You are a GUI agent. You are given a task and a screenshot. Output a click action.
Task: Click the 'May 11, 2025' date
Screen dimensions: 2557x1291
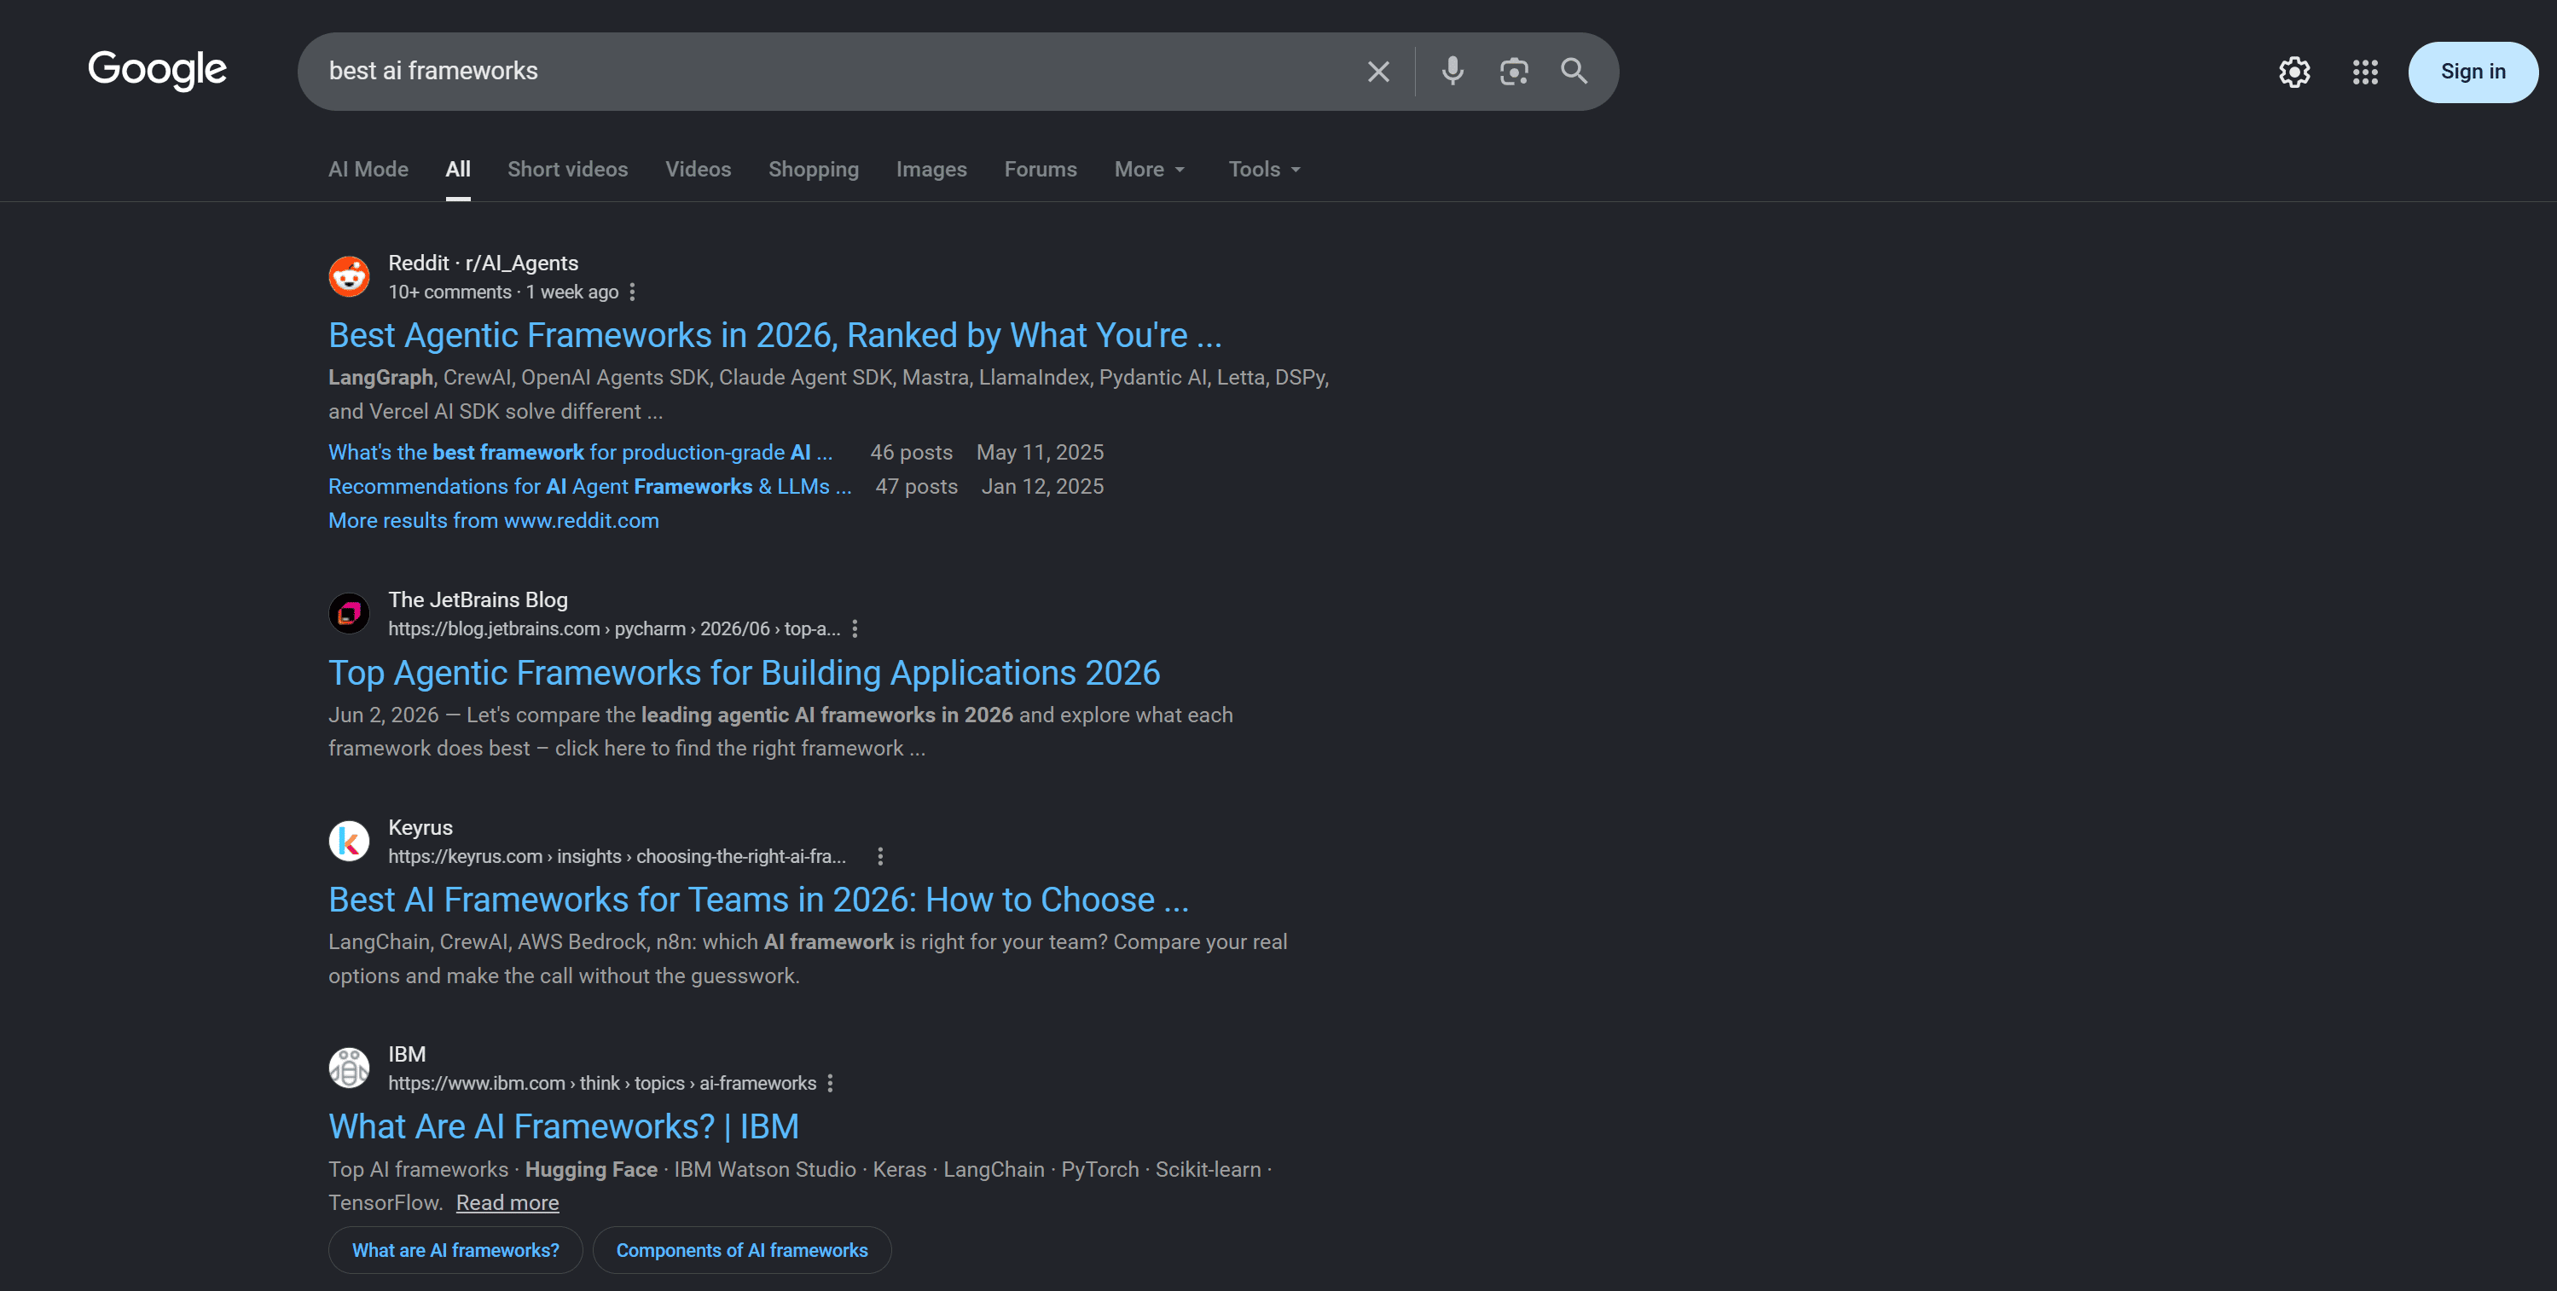click(x=1040, y=451)
